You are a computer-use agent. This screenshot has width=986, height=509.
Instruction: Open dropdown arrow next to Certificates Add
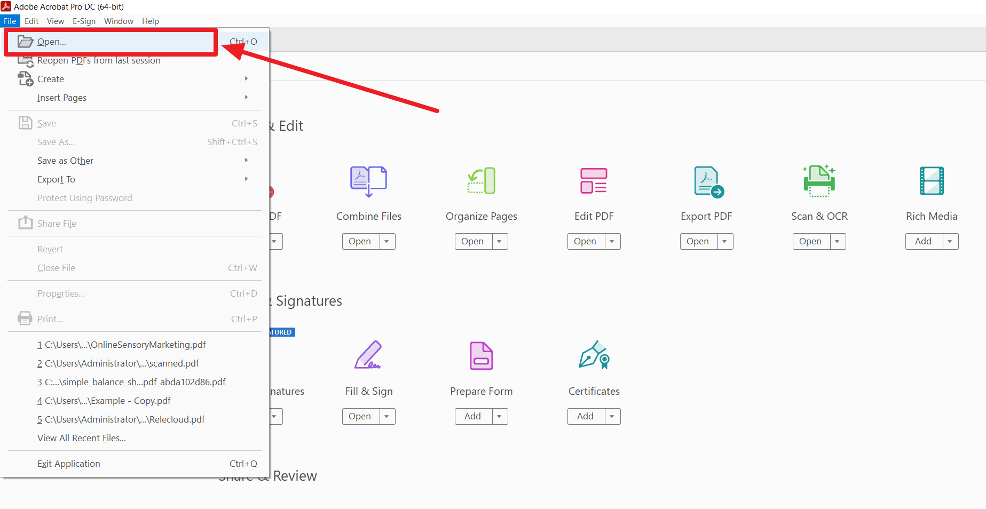pyautogui.click(x=612, y=416)
